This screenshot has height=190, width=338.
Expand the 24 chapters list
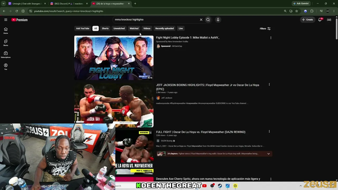[x=269, y=154]
